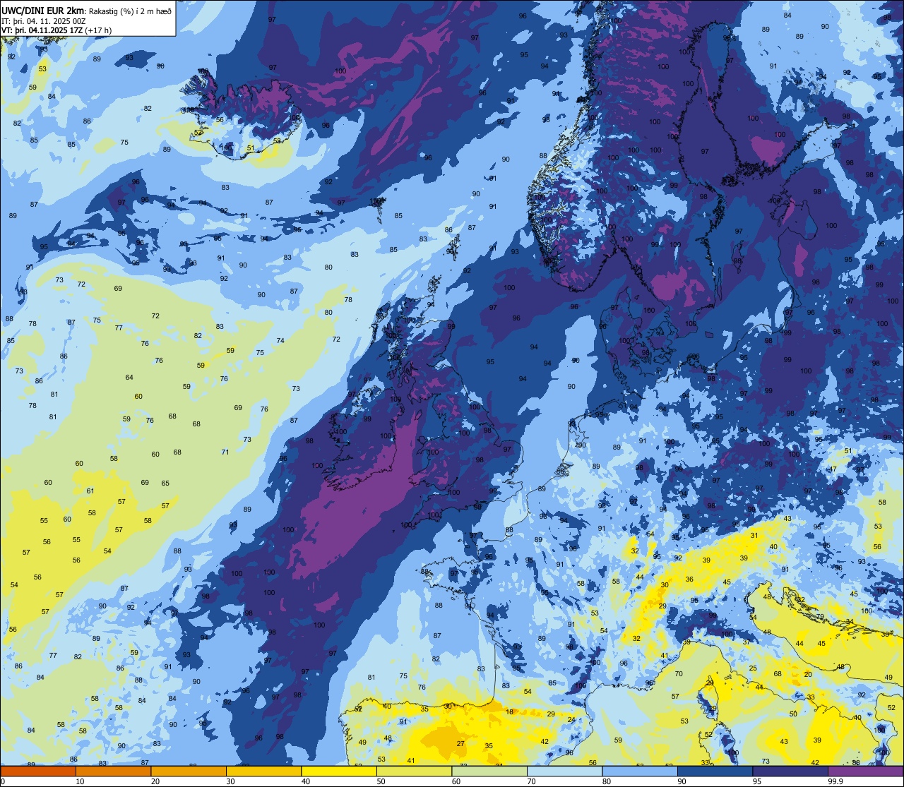Viewport: 904px width, 787px height.
Task: Click the legend tick label '60'
Action: point(456,781)
